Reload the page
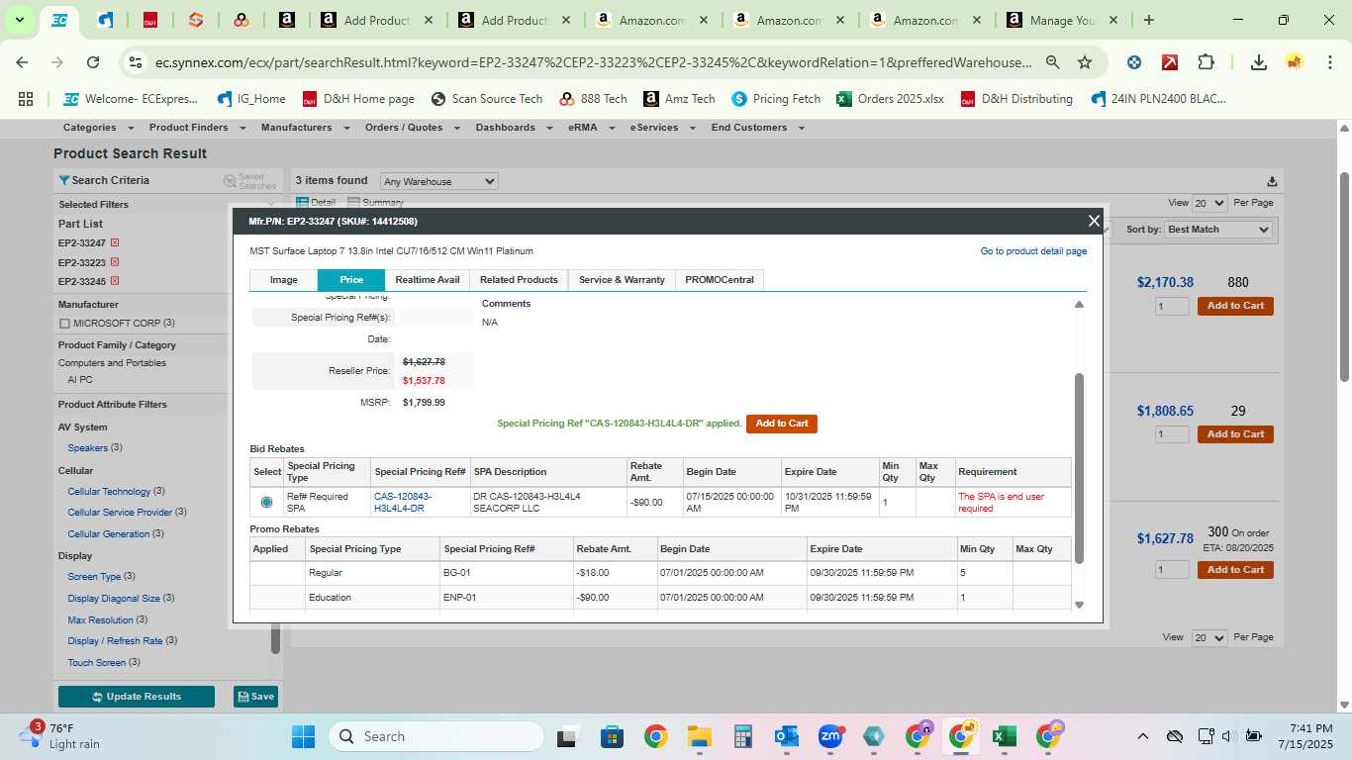Image resolution: width=1352 pixels, height=760 pixels. click(93, 62)
